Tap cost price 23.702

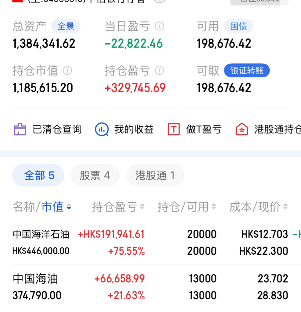(273, 278)
